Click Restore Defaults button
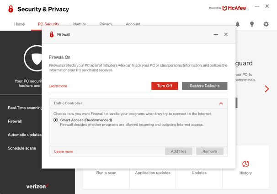 click(x=205, y=86)
